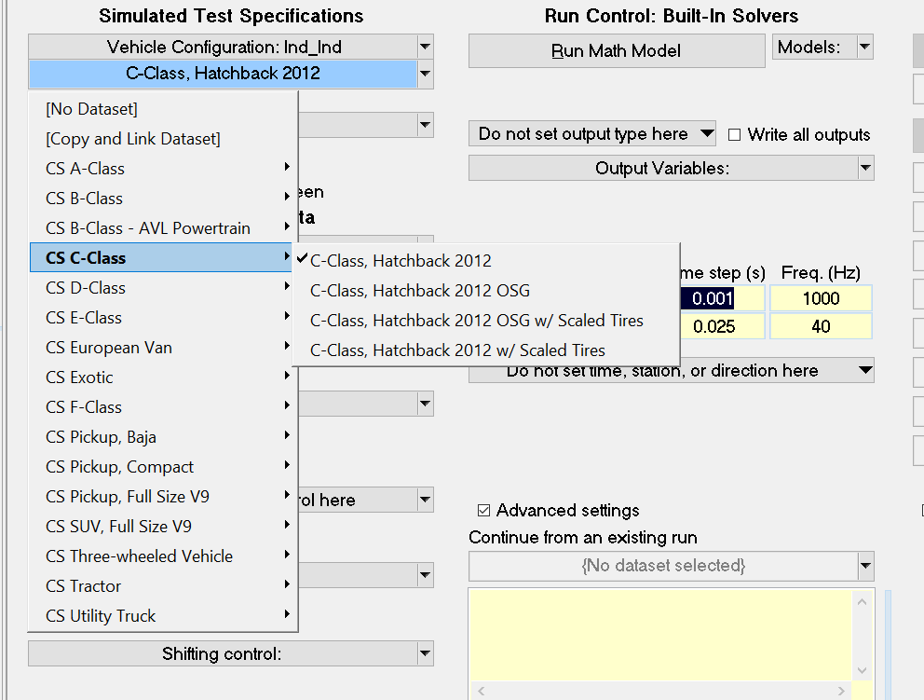This screenshot has width=924, height=700.
Task: Click the Shifting control dropdown arrow
Action: pos(425,653)
